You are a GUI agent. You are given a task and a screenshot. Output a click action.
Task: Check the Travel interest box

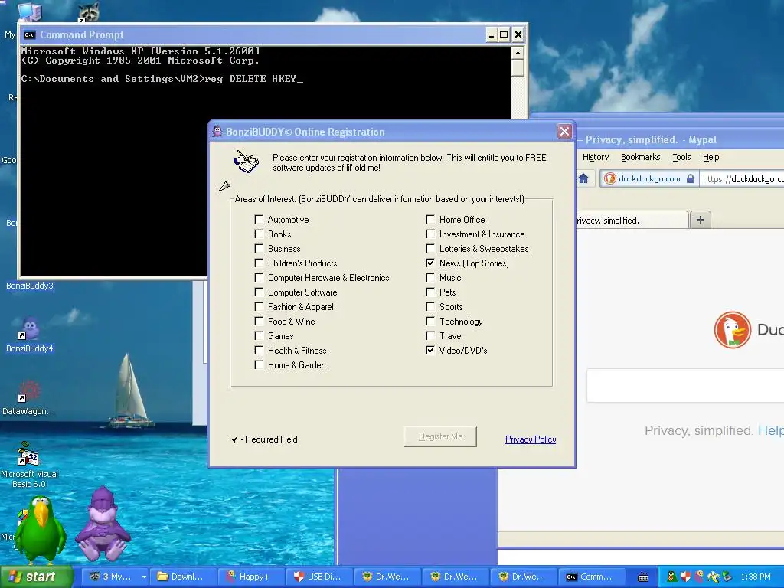430,335
